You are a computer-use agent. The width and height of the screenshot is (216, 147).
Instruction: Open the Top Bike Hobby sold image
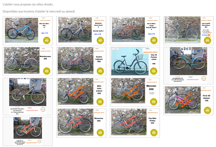point(135,123)
